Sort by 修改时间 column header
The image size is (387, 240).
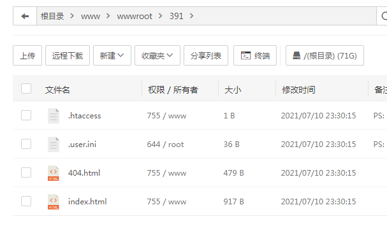tap(298, 90)
